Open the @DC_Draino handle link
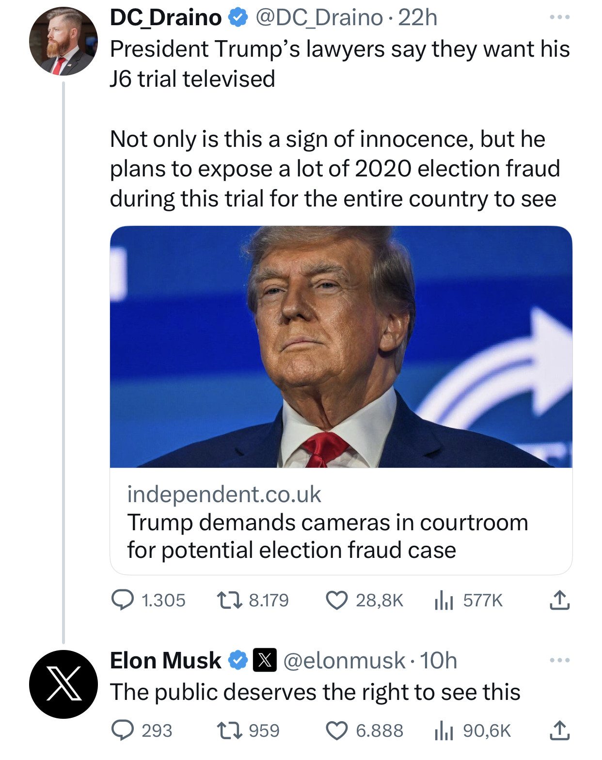 coord(319,18)
